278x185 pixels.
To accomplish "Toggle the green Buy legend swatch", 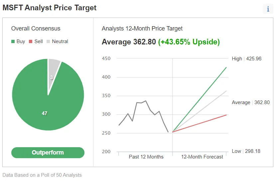I will (13, 41).
